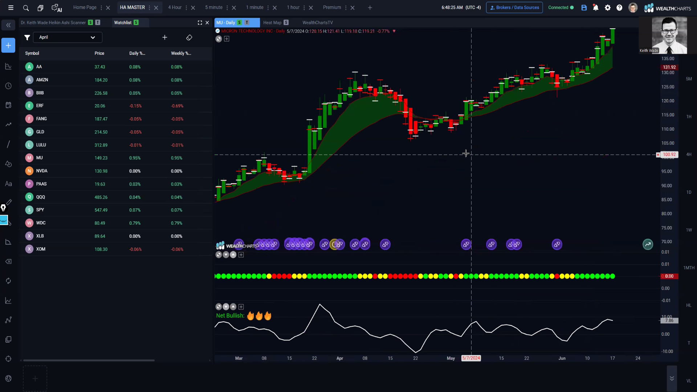Click the add indicator plus box on main chart
The width and height of the screenshot is (697, 392).
pos(227,39)
